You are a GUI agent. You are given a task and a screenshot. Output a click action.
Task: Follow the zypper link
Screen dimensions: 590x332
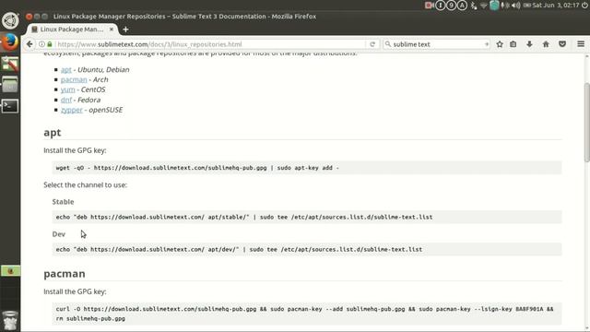pos(72,110)
